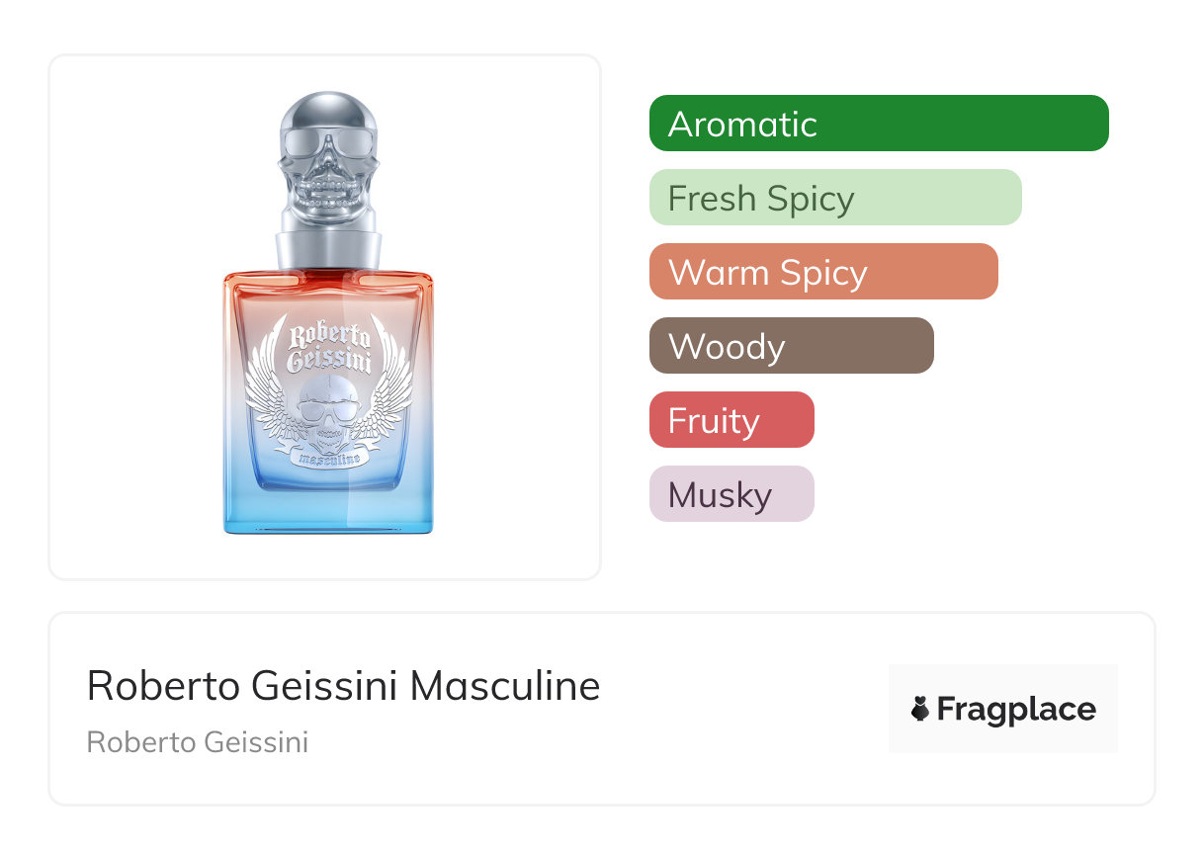Open the Fragplace wordmark link

[x=1016, y=710]
